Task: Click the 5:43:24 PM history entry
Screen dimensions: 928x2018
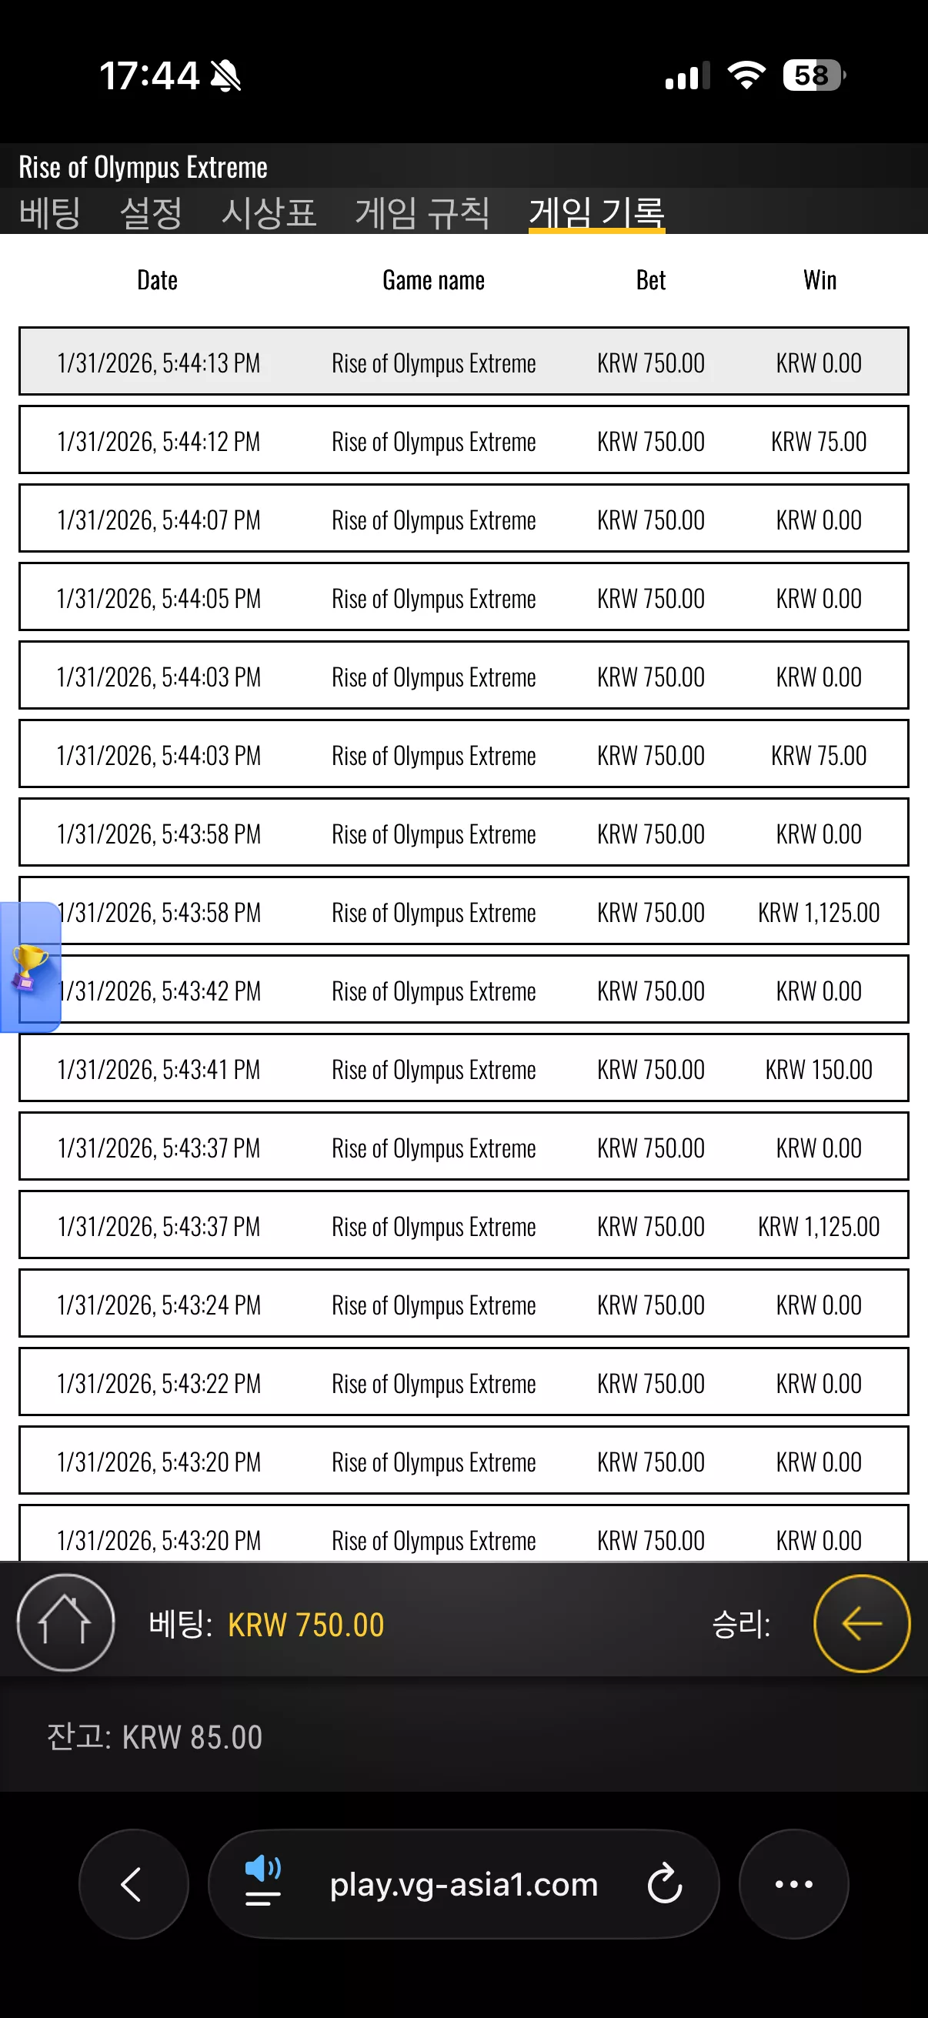Action: (x=463, y=1304)
